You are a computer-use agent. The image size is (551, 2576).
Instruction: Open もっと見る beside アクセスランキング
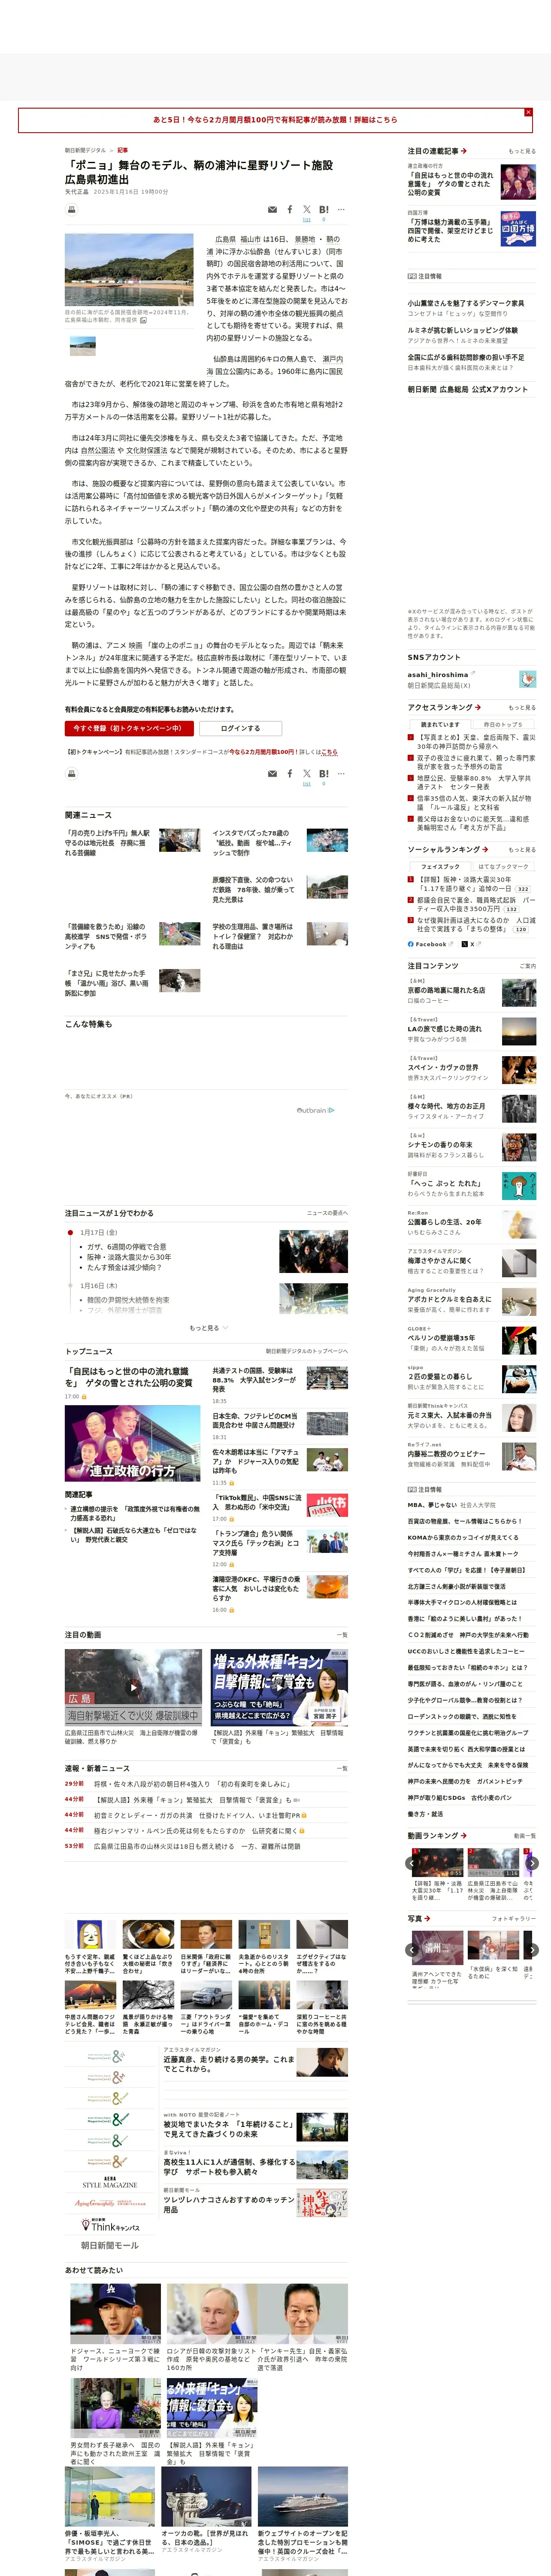tap(522, 707)
